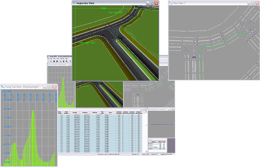Enable Lock checkbox for Feature layer
Screen dimensions: 260x167
164,145
